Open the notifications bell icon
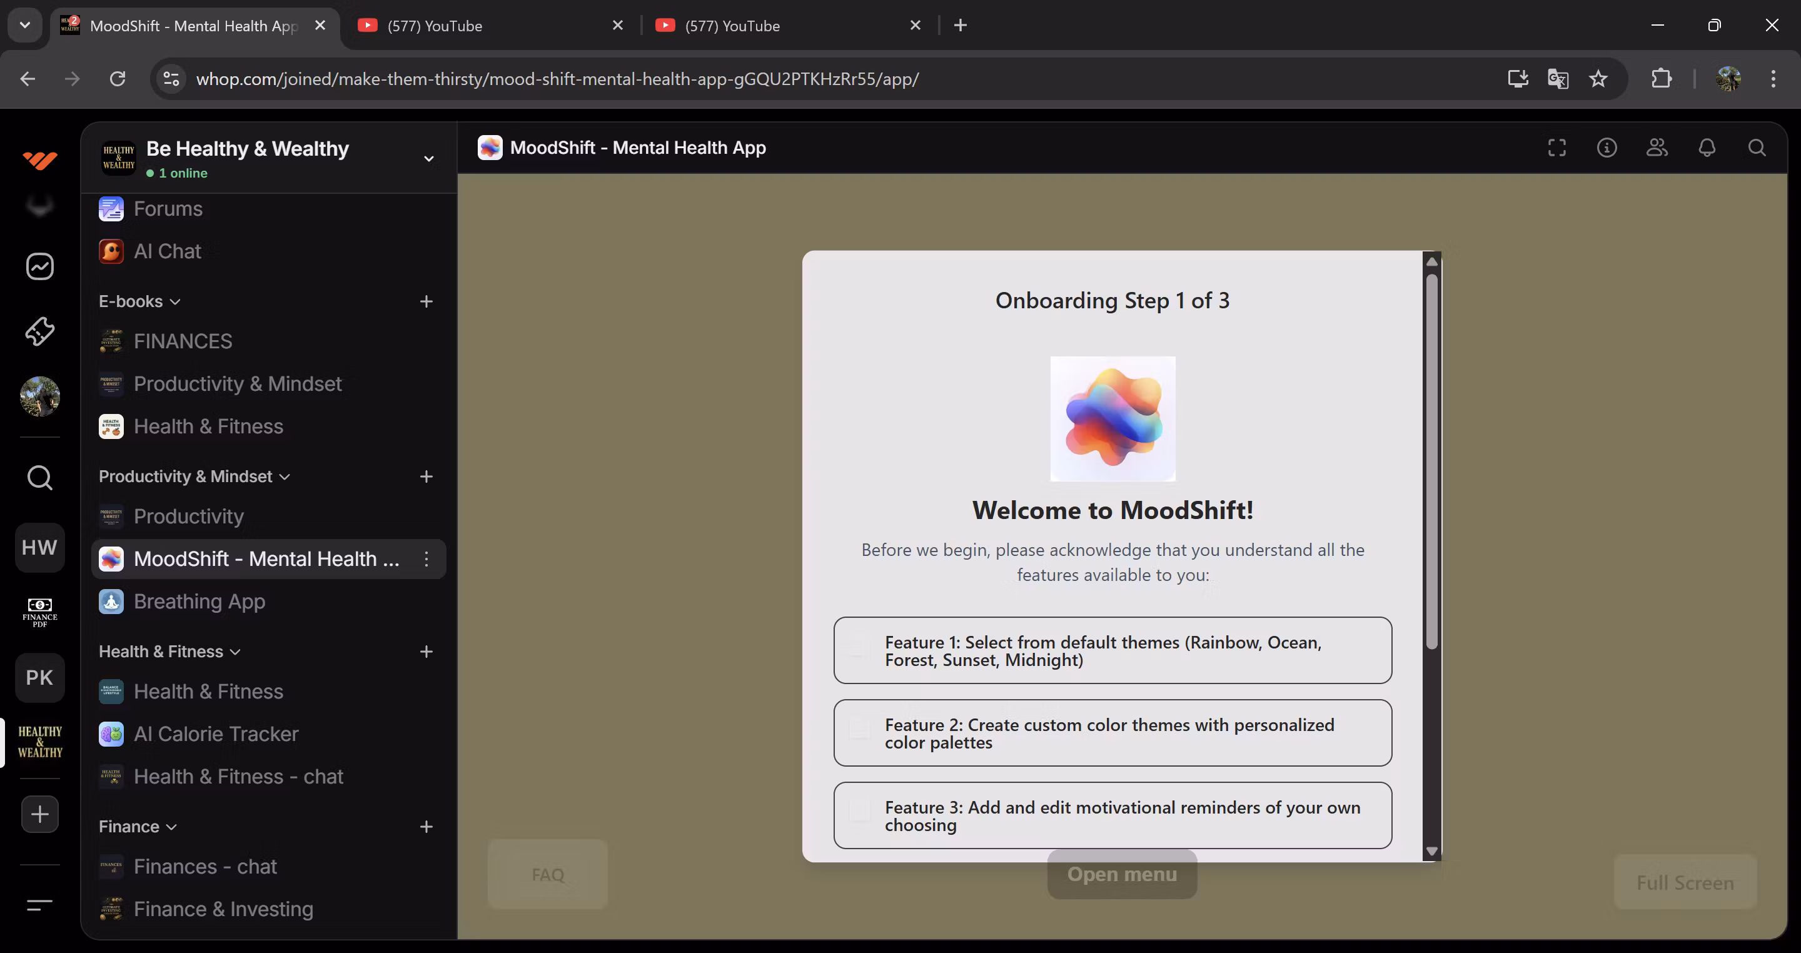 [1707, 148]
